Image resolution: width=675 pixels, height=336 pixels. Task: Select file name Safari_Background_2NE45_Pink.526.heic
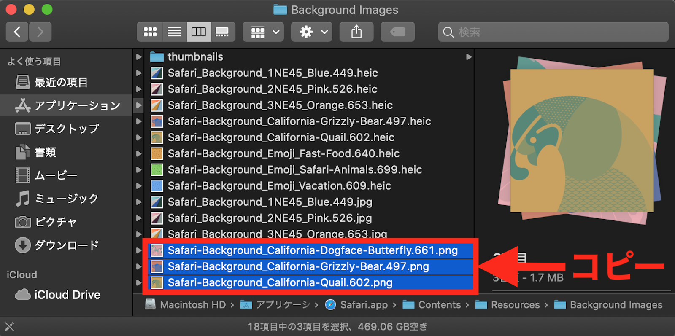[272, 89]
